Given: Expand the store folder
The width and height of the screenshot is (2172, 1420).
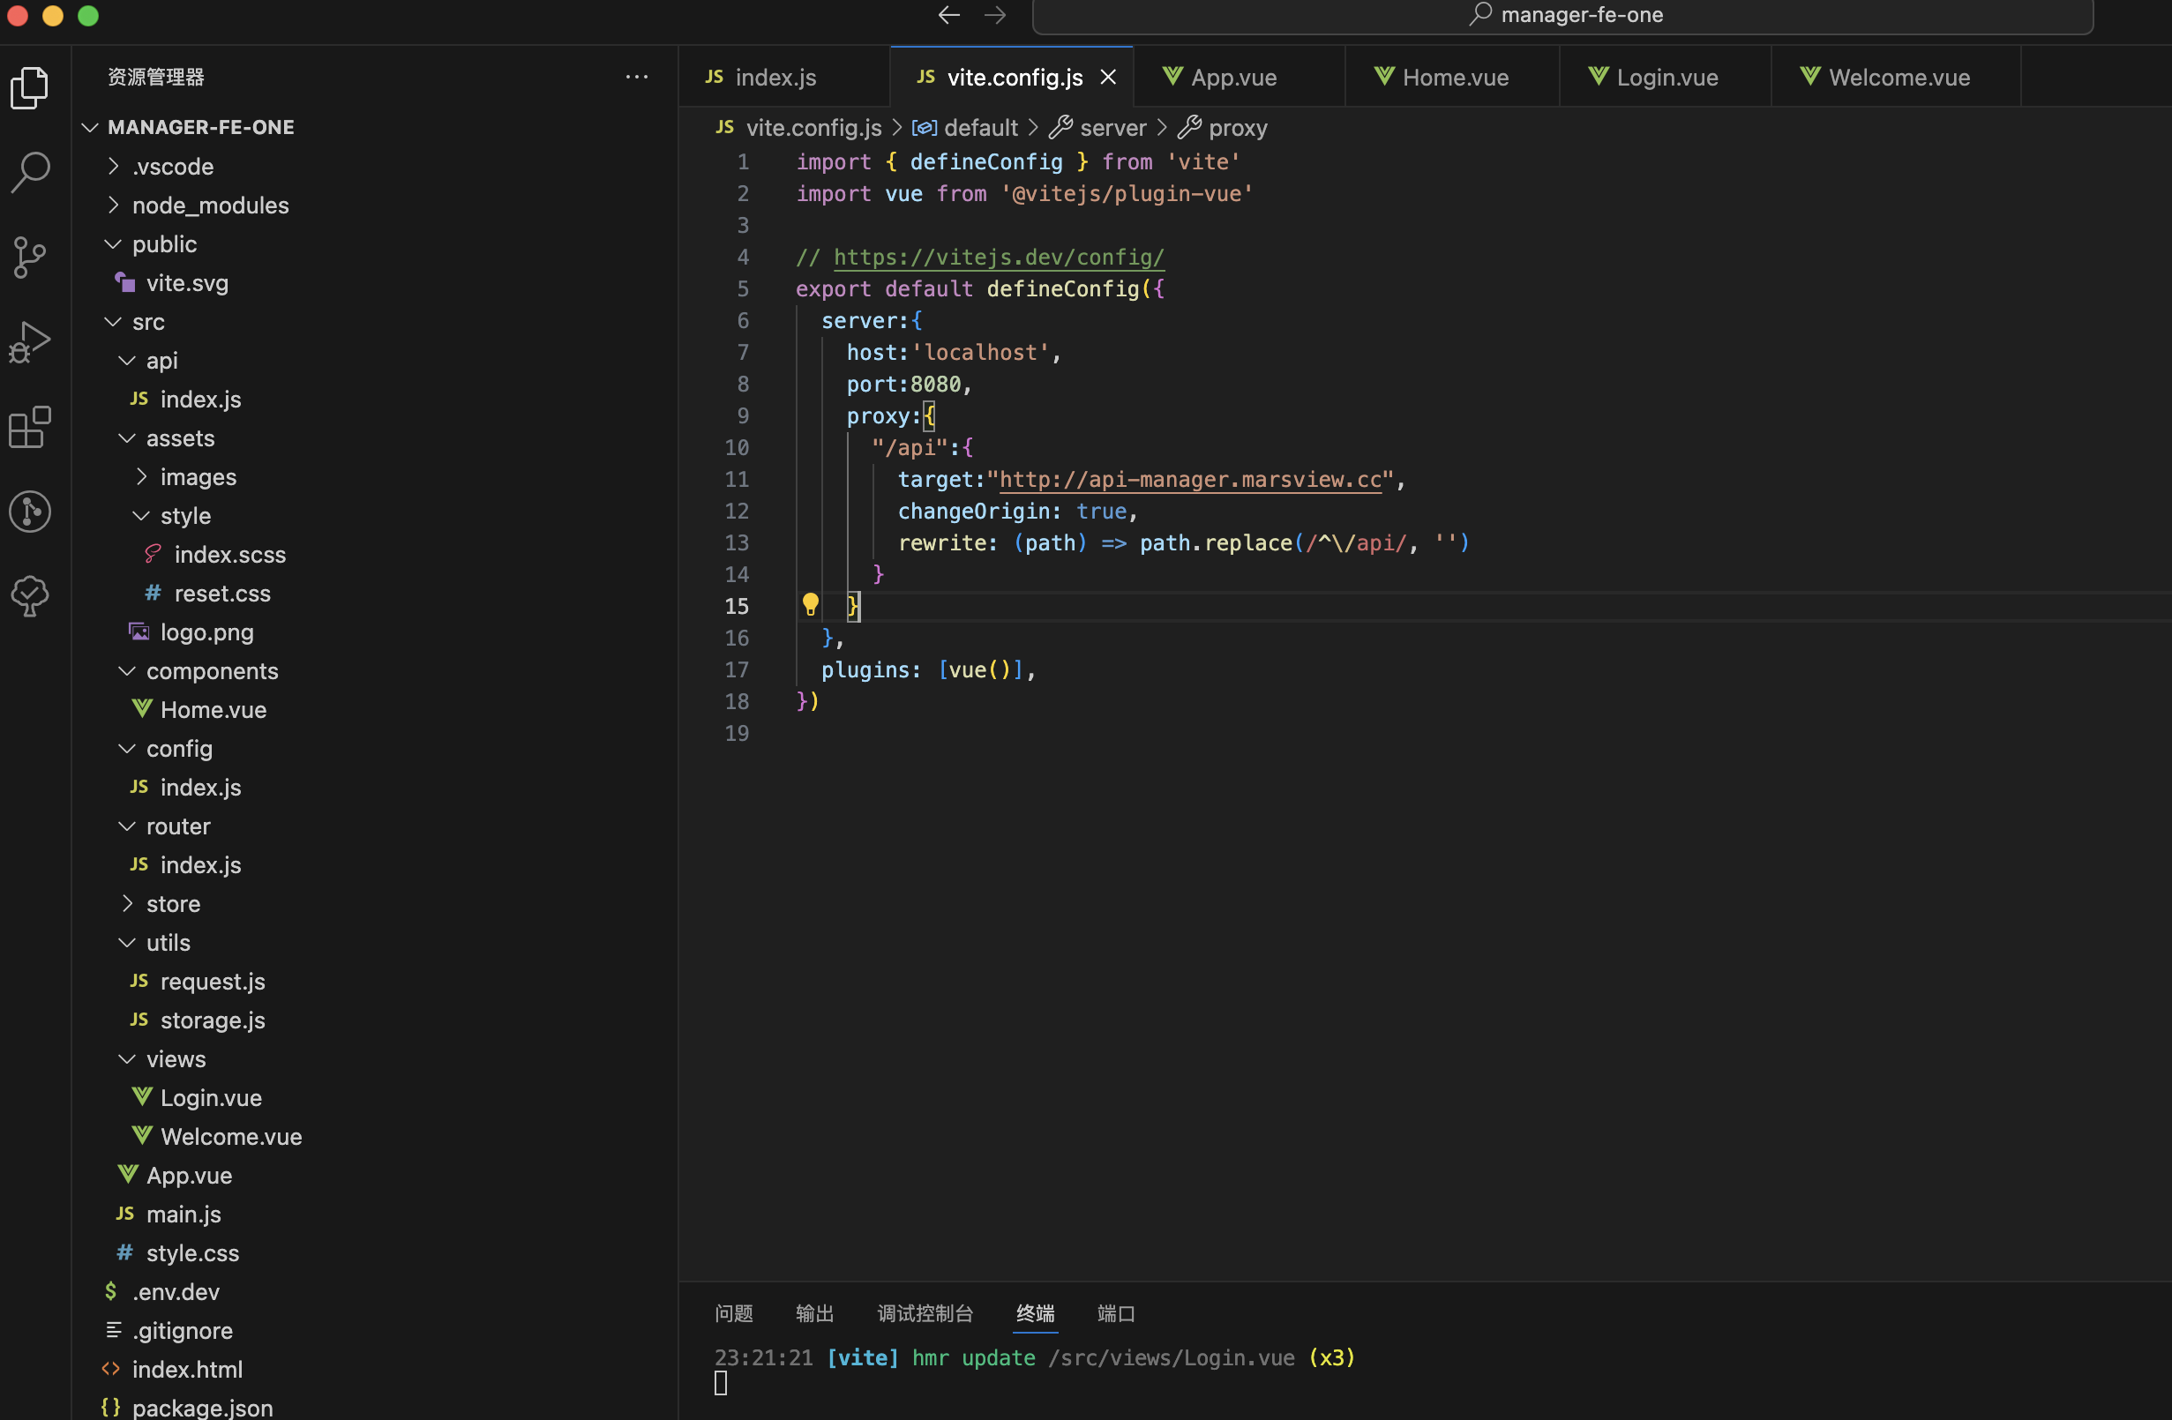Looking at the screenshot, I should (128, 903).
